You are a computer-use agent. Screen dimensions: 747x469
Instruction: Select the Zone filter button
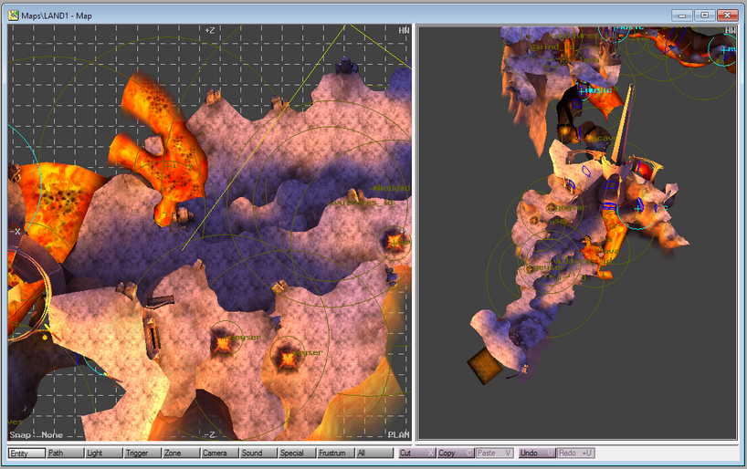[x=181, y=453]
